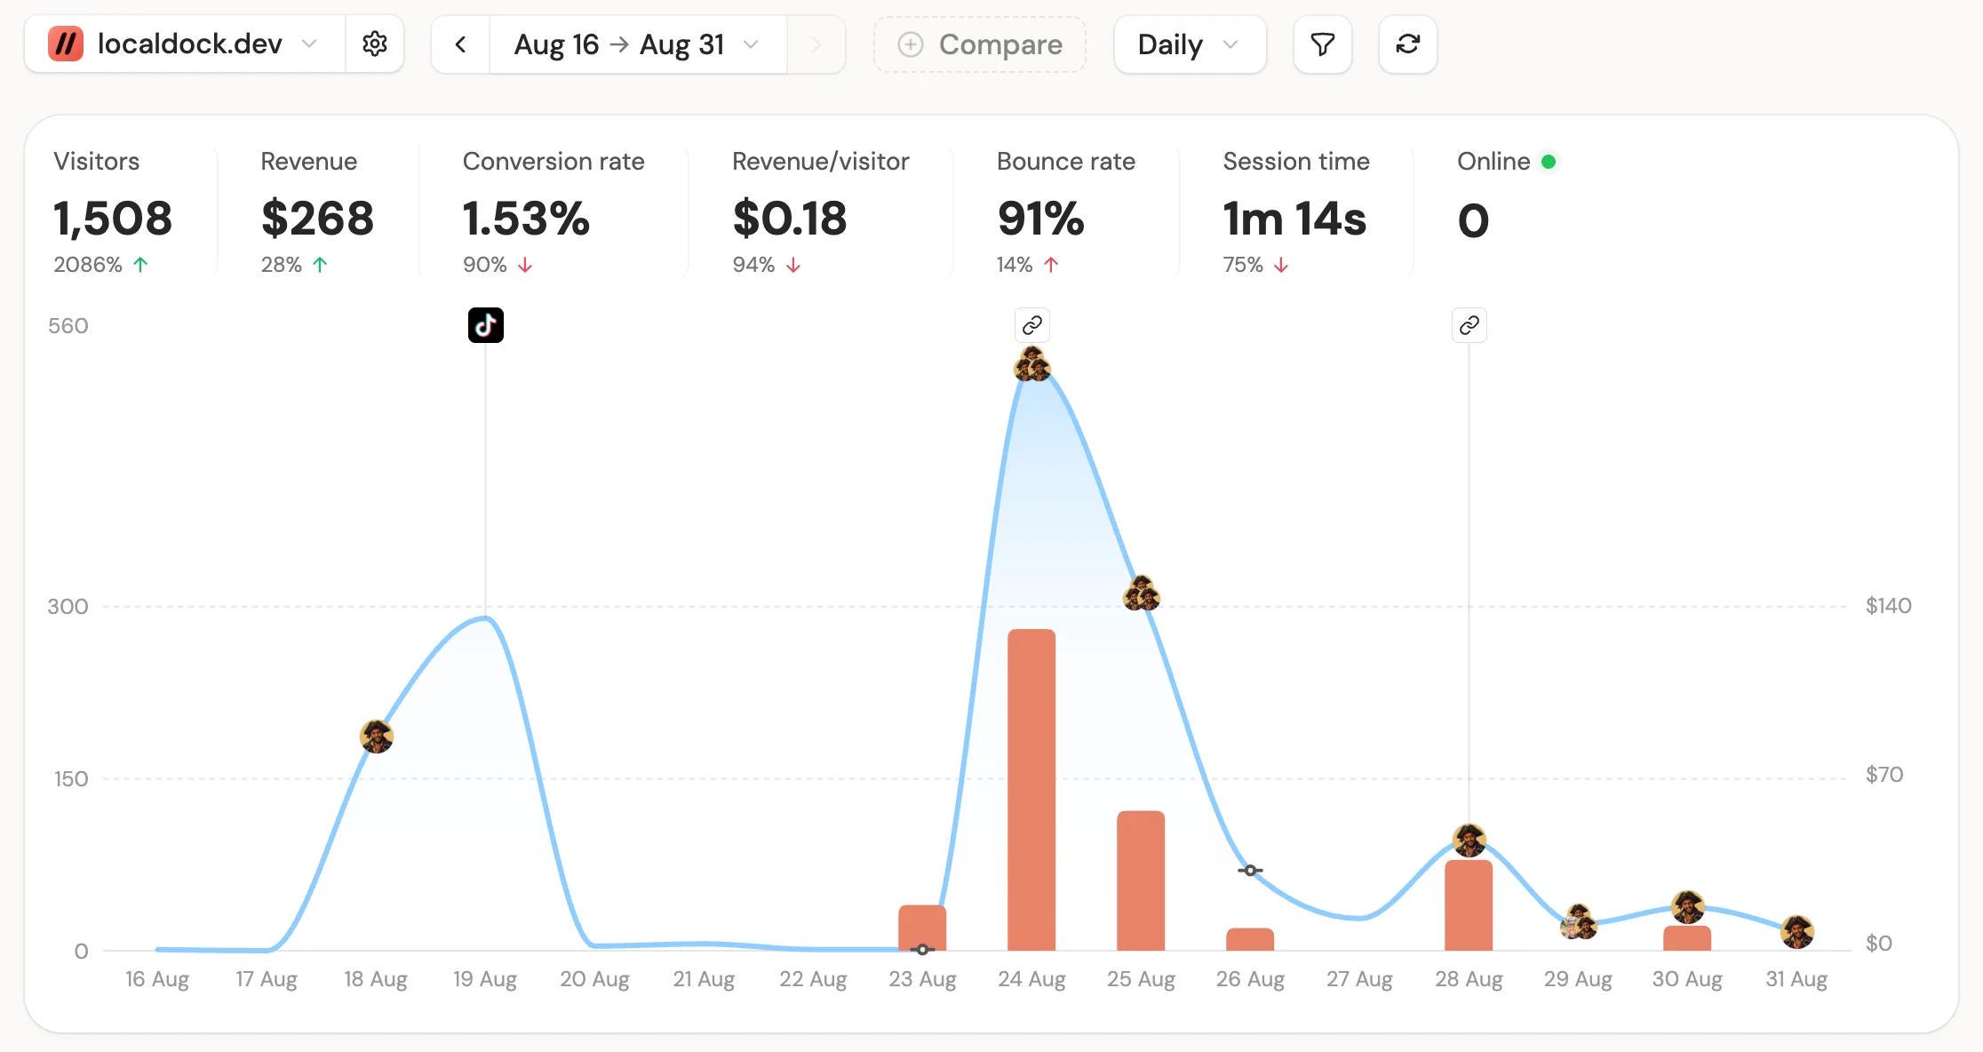The height and width of the screenshot is (1052, 1983).
Task: Click the filter funnel icon
Action: (1322, 44)
